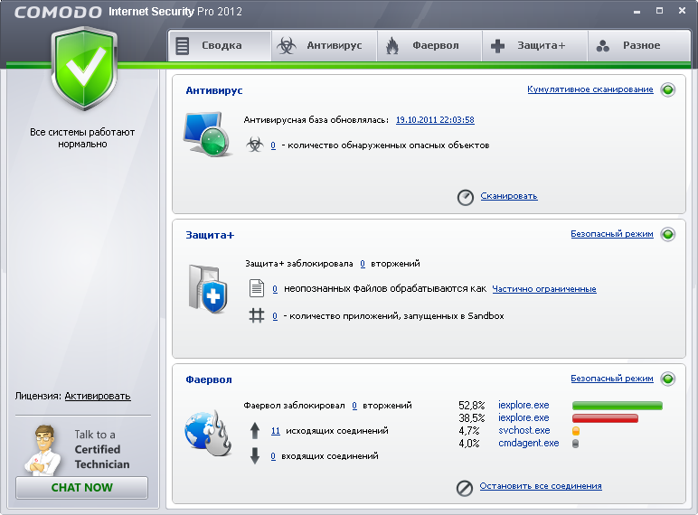Click the 52,8% traffic value
The width and height of the screenshot is (698, 515).
471,405
